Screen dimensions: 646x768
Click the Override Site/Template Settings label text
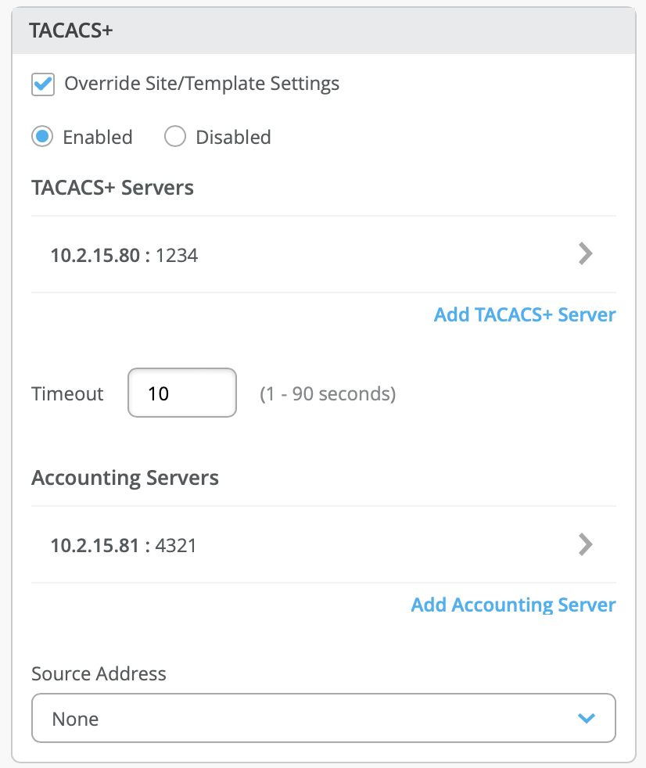click(x=202, y=83)
